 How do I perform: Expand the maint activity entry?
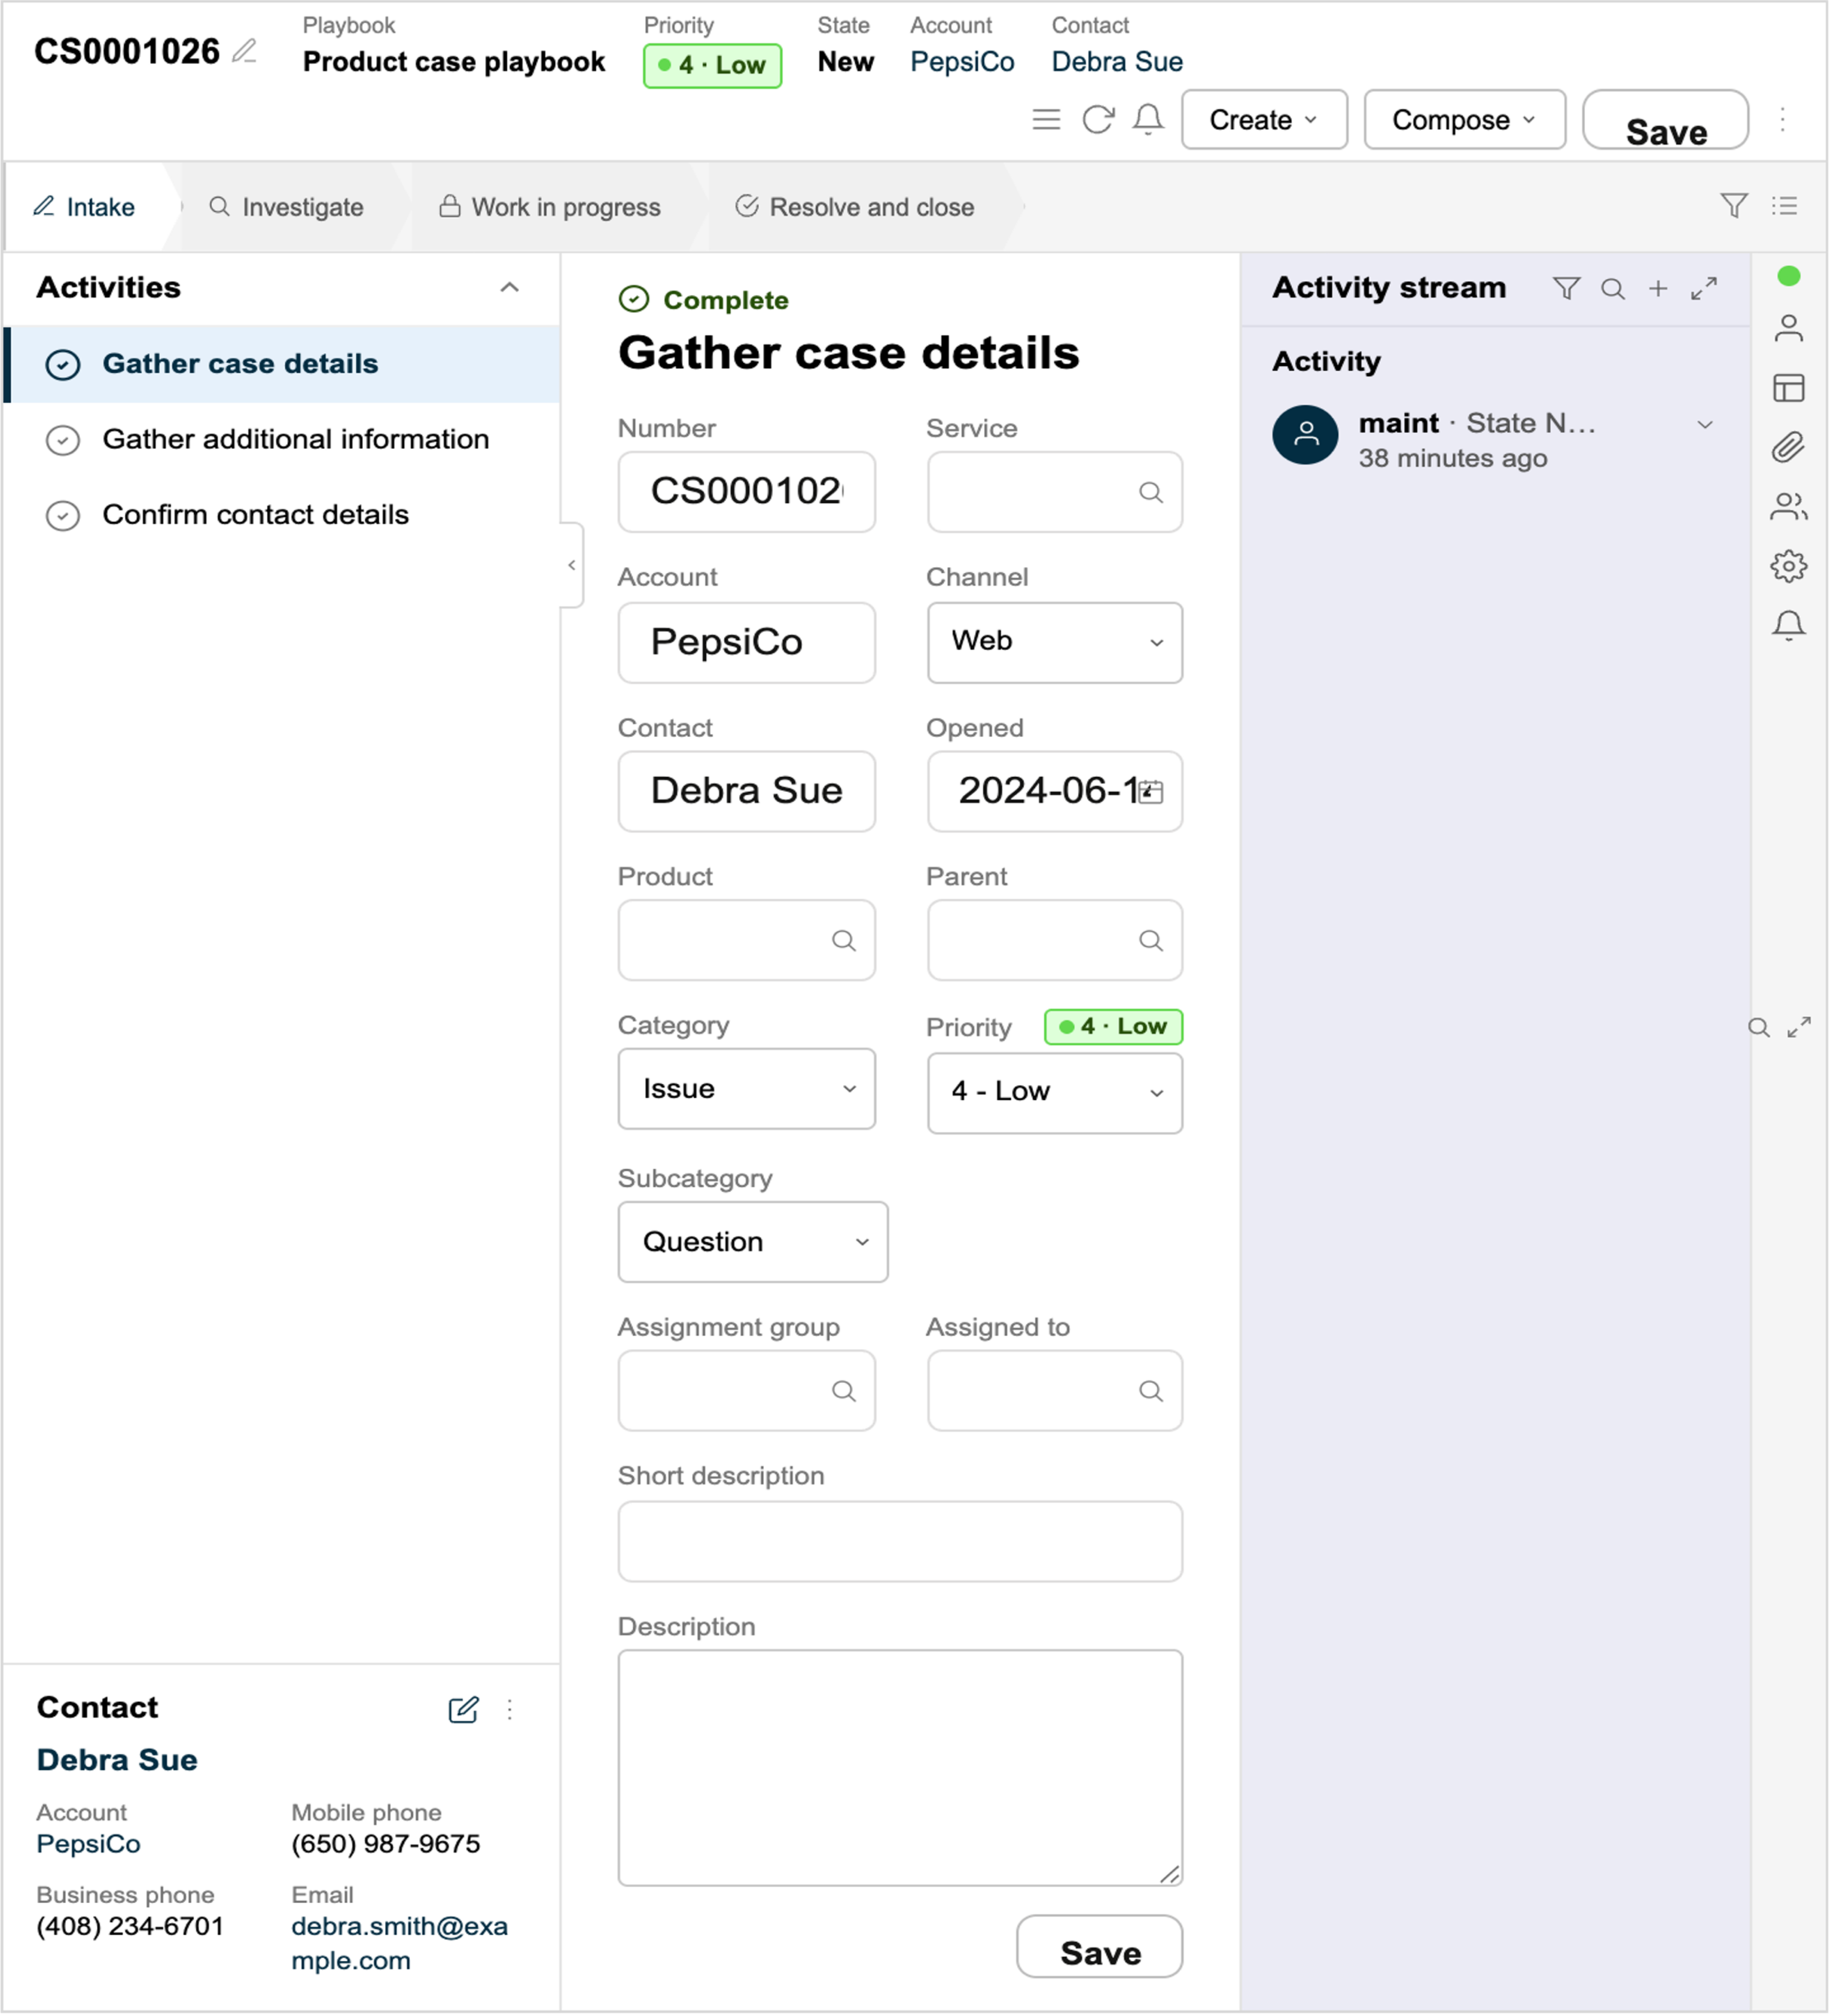pyautogui.click(x=1705, y=425)
